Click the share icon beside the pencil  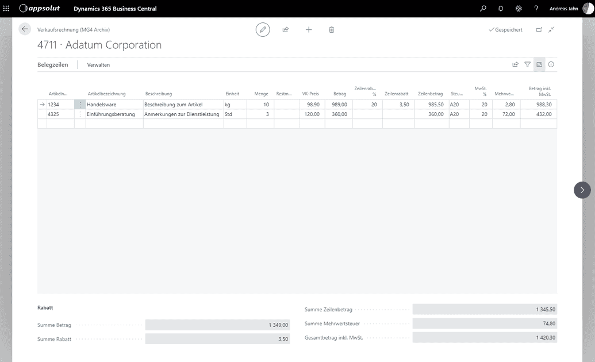point(286,29)
